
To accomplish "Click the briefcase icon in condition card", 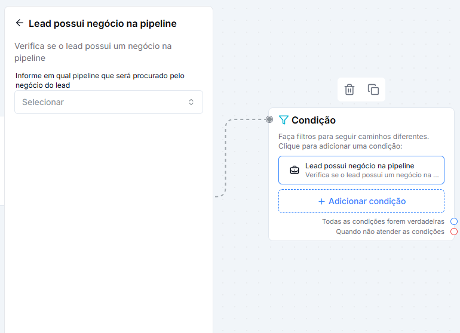I will point(295,170).
